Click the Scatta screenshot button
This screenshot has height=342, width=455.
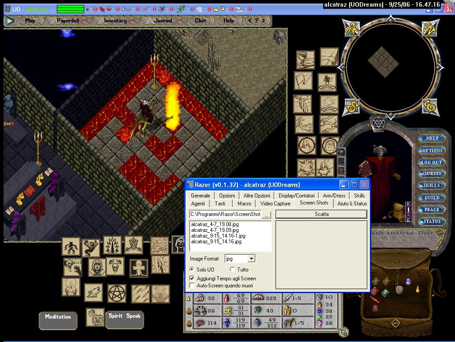click(321, 214)
